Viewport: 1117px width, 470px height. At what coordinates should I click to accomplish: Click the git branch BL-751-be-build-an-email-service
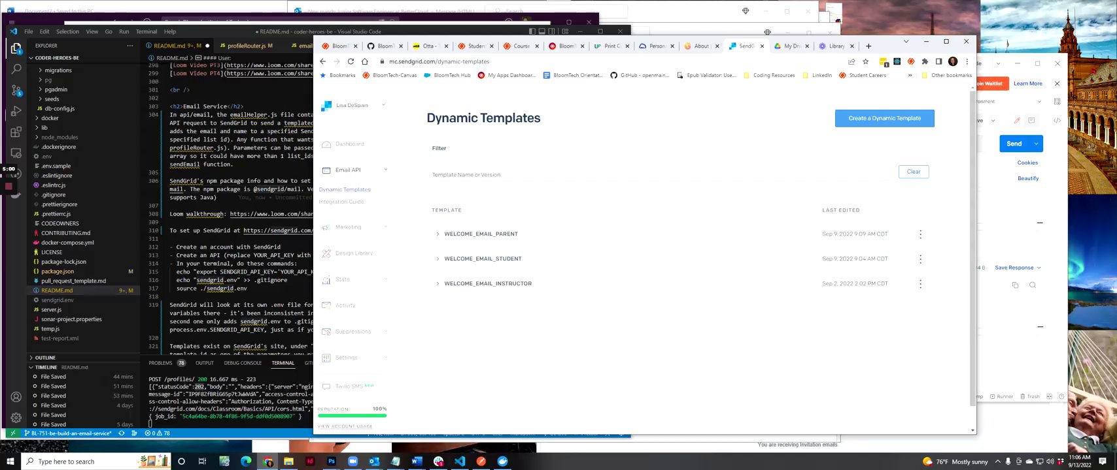coord(68,433)
